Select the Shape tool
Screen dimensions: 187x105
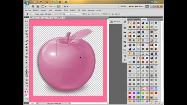click(x=27, y=76)
